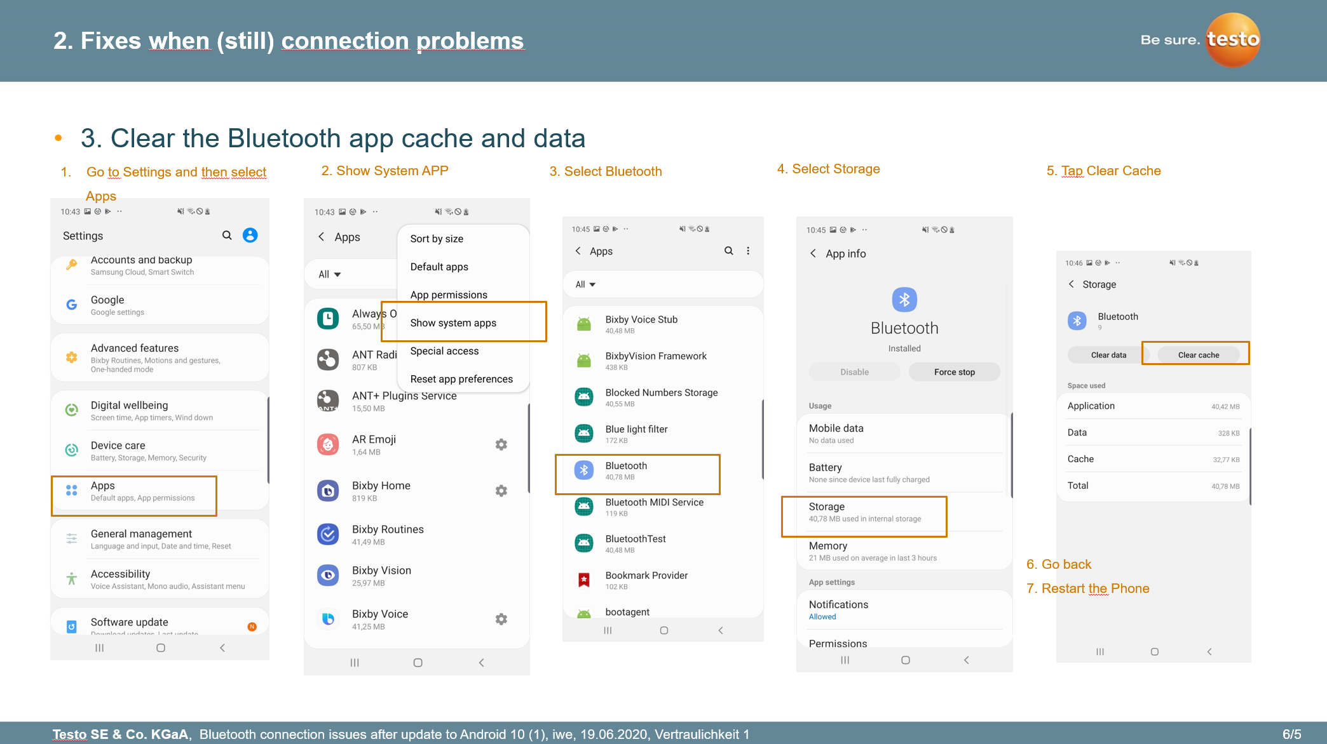The width and height of the screenshot is (1327, 744).
Task: Open the three-dot more options menu
Action: [748, 251]
